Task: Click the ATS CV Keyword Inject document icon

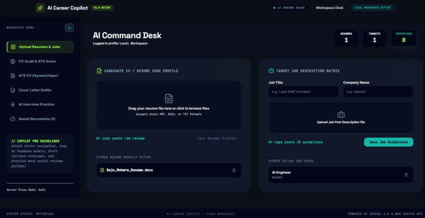Action: pyautogui.click(x=13, y=75)
